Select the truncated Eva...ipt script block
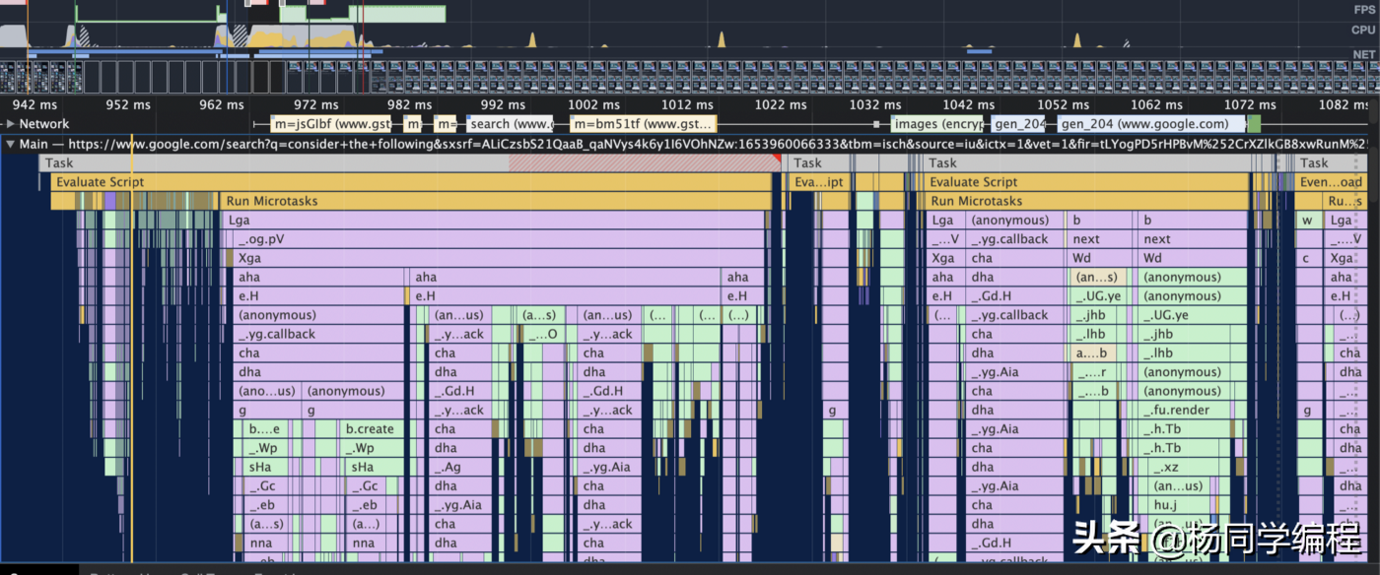 818,182
